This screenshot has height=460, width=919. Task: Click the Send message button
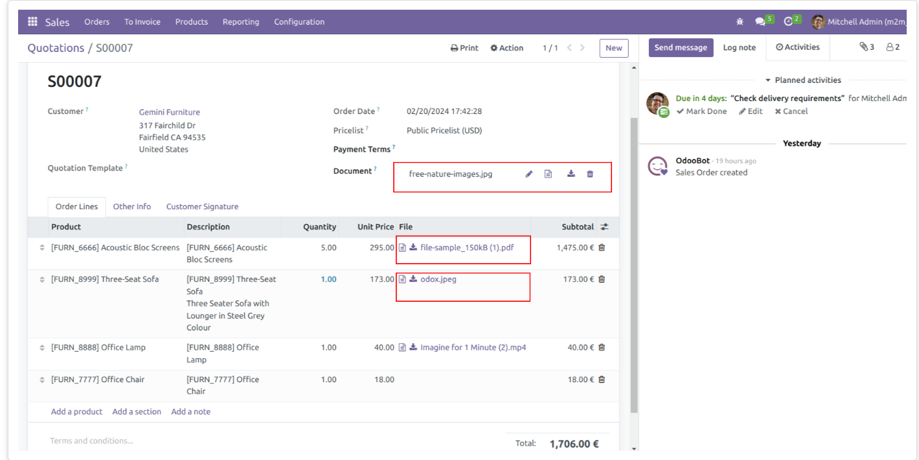pos(681,47)
